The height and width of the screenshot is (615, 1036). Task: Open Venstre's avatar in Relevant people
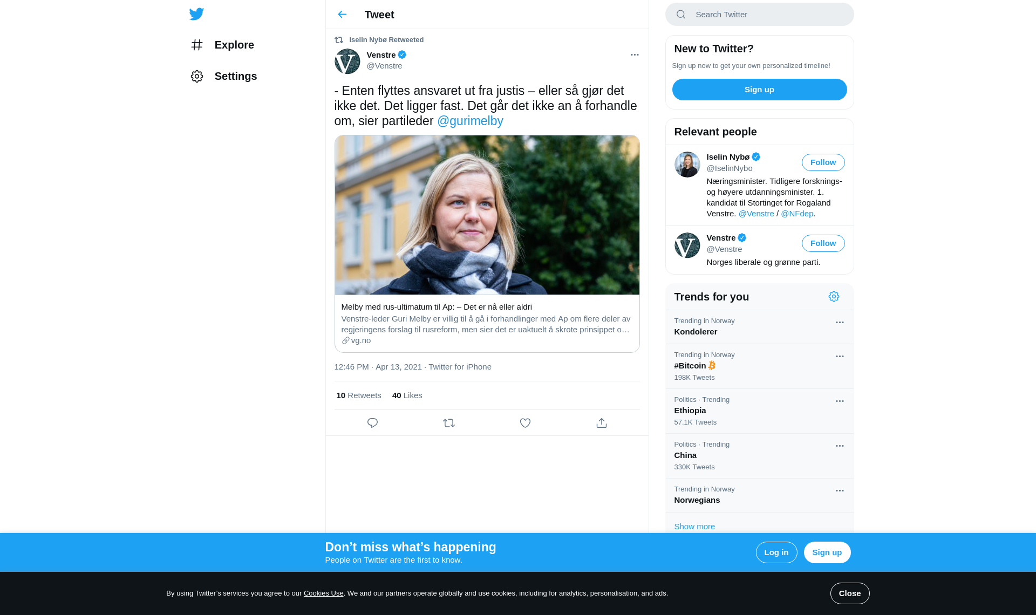[x=687, y=245]
